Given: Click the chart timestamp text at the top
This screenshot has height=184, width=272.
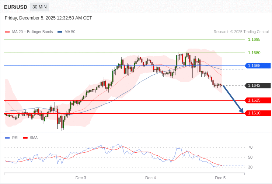Looking at the screenshot, I should pos(48,18).
